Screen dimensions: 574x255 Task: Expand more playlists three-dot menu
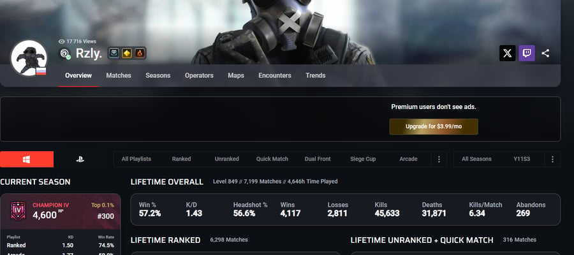coord(439,159)
